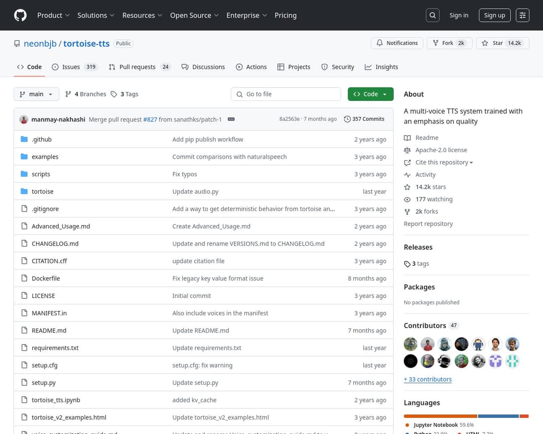The image size is (543, 434).
Task: Click the search magnifier icon
Action: click(432, 15)
